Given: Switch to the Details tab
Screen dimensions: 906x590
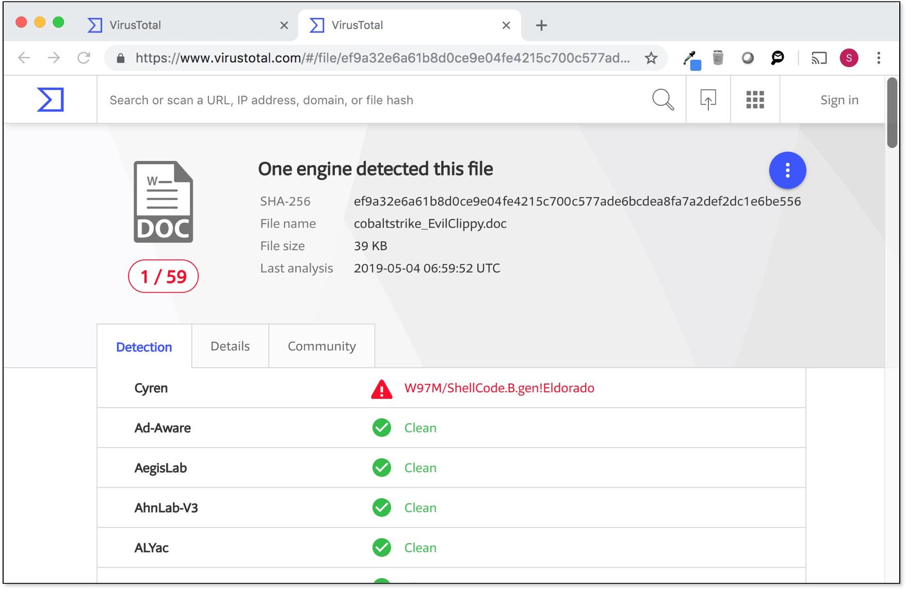Looking at the screenshot, I should click(x=230, y=346).
